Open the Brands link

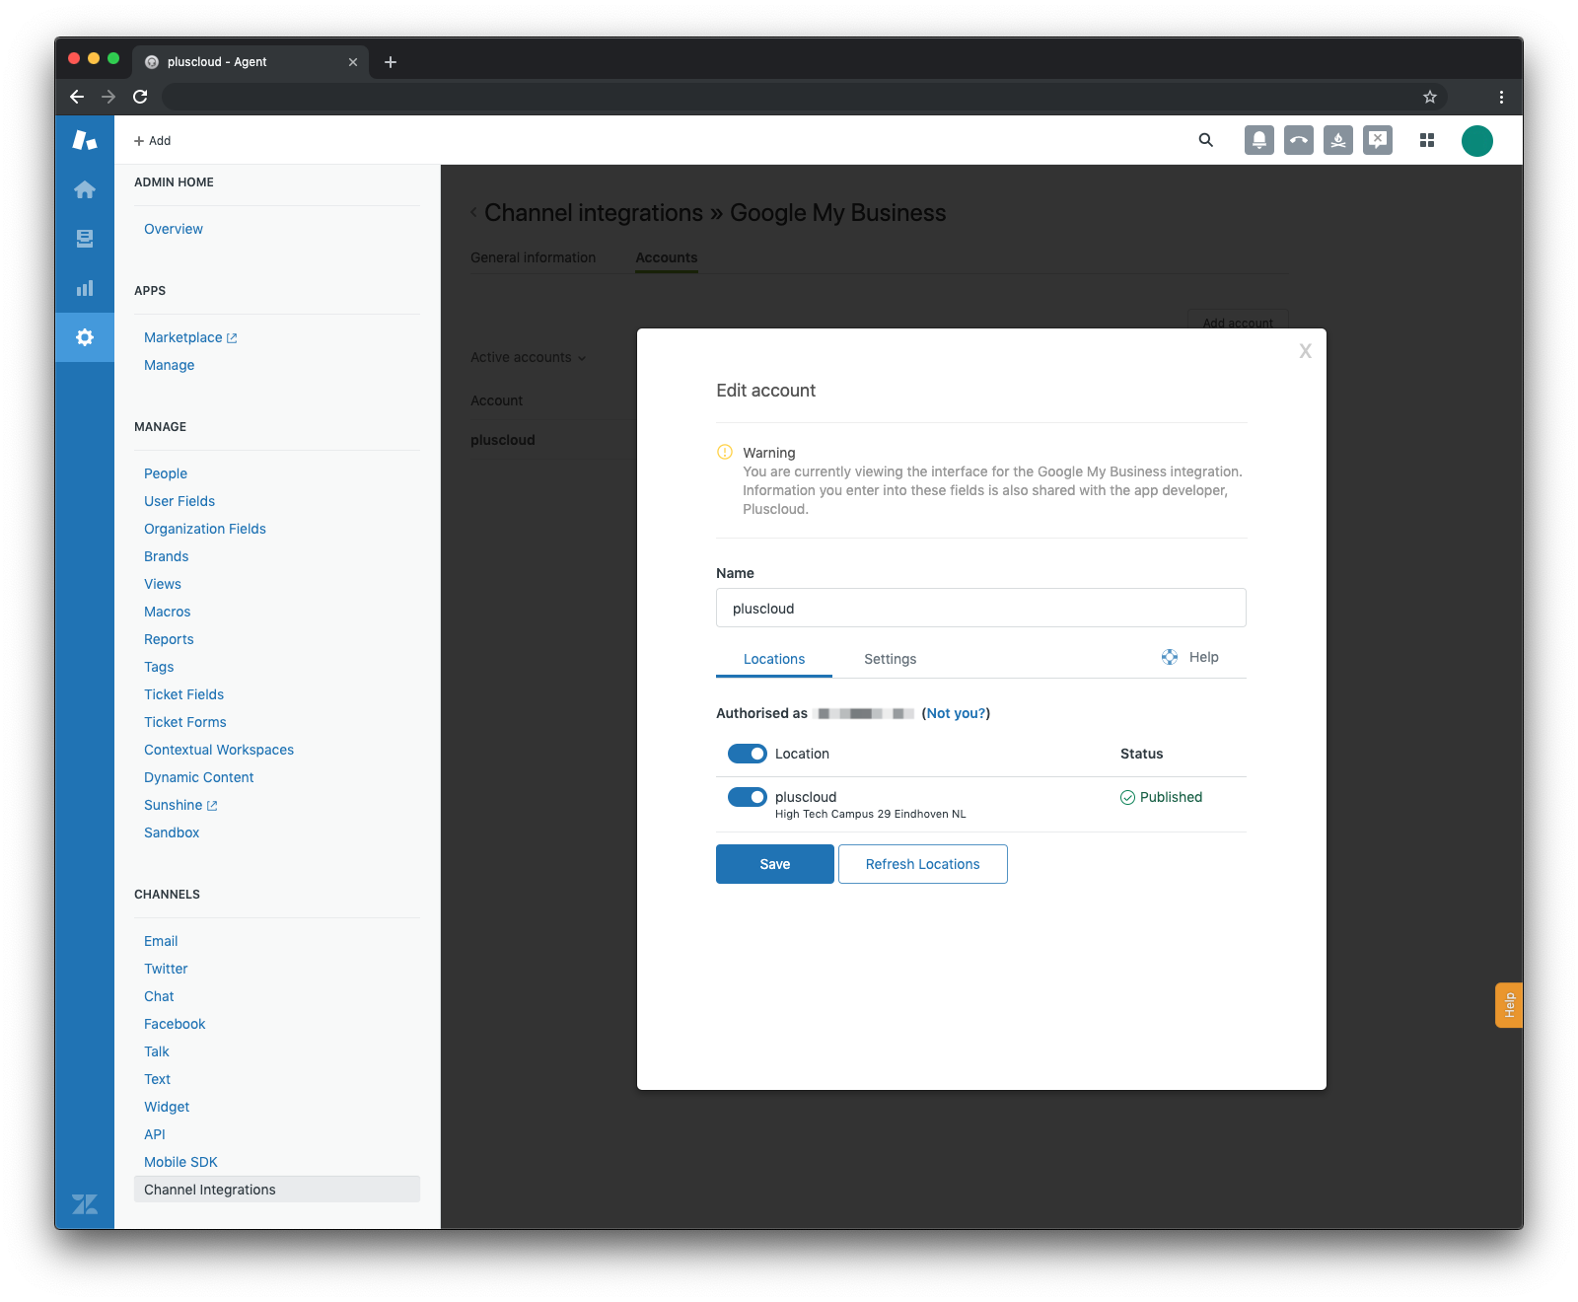167,556
